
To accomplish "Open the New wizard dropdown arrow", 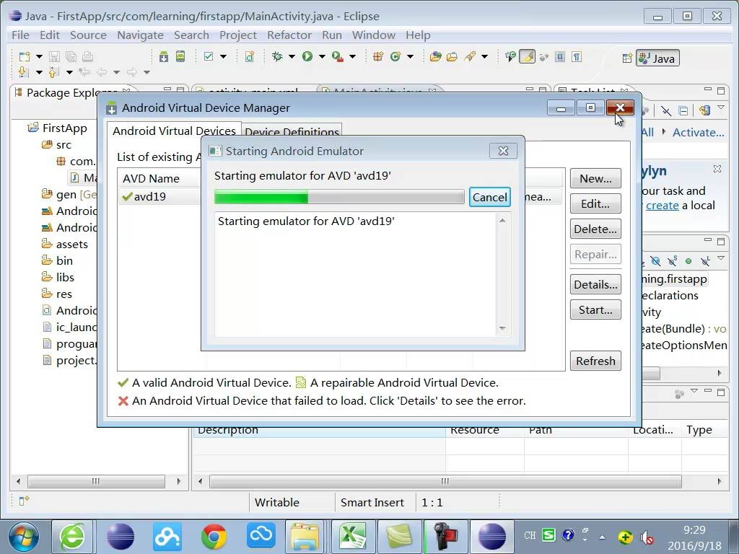I will 39,56.
